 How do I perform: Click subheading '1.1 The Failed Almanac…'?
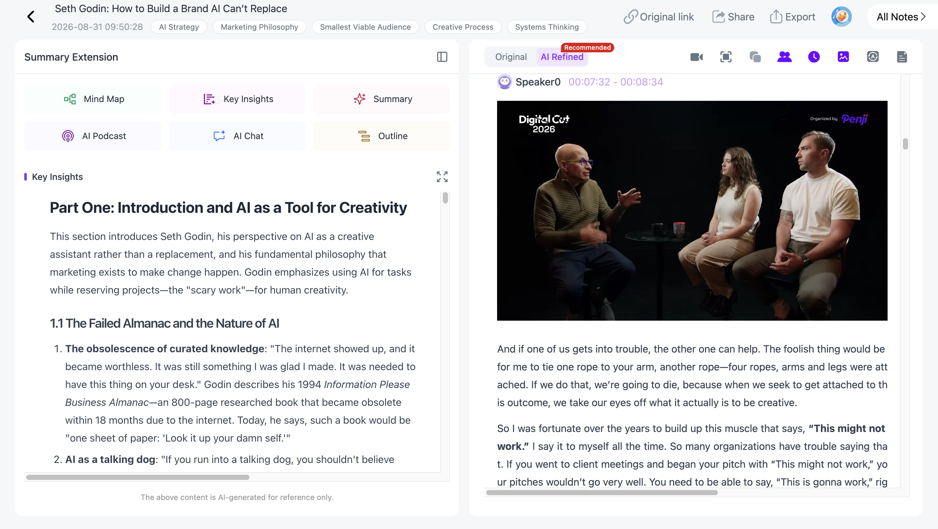click(164, 323)
